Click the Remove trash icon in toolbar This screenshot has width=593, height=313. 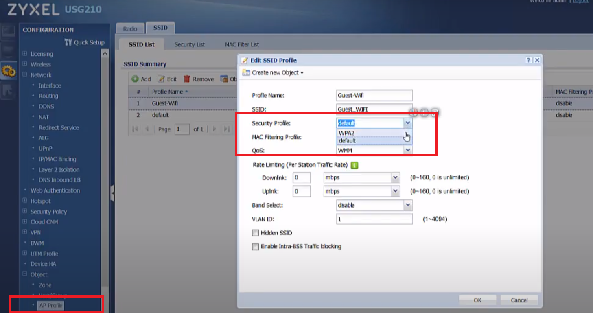[x=187, y=79]
